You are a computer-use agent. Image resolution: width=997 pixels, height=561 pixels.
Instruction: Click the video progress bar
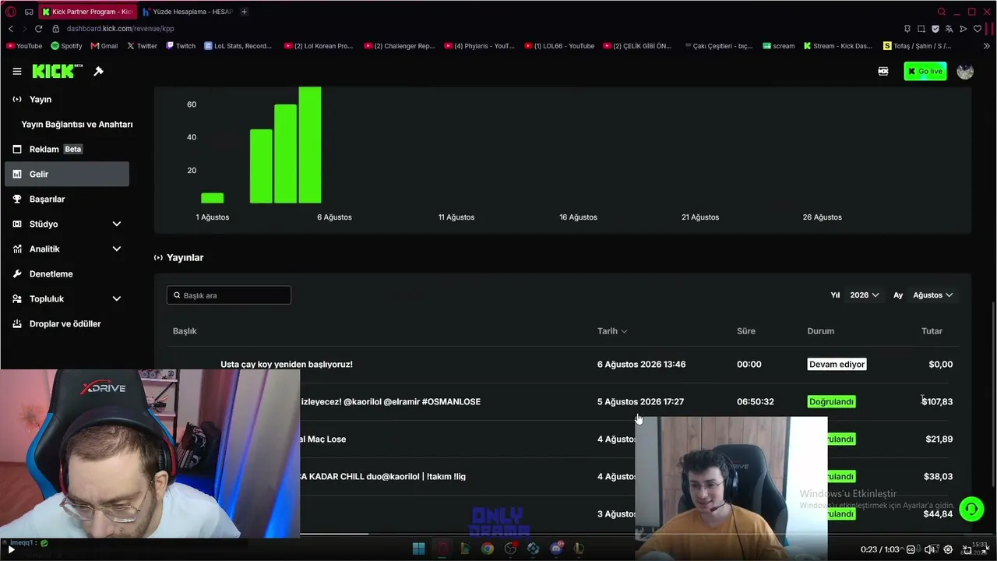[498, 535]
